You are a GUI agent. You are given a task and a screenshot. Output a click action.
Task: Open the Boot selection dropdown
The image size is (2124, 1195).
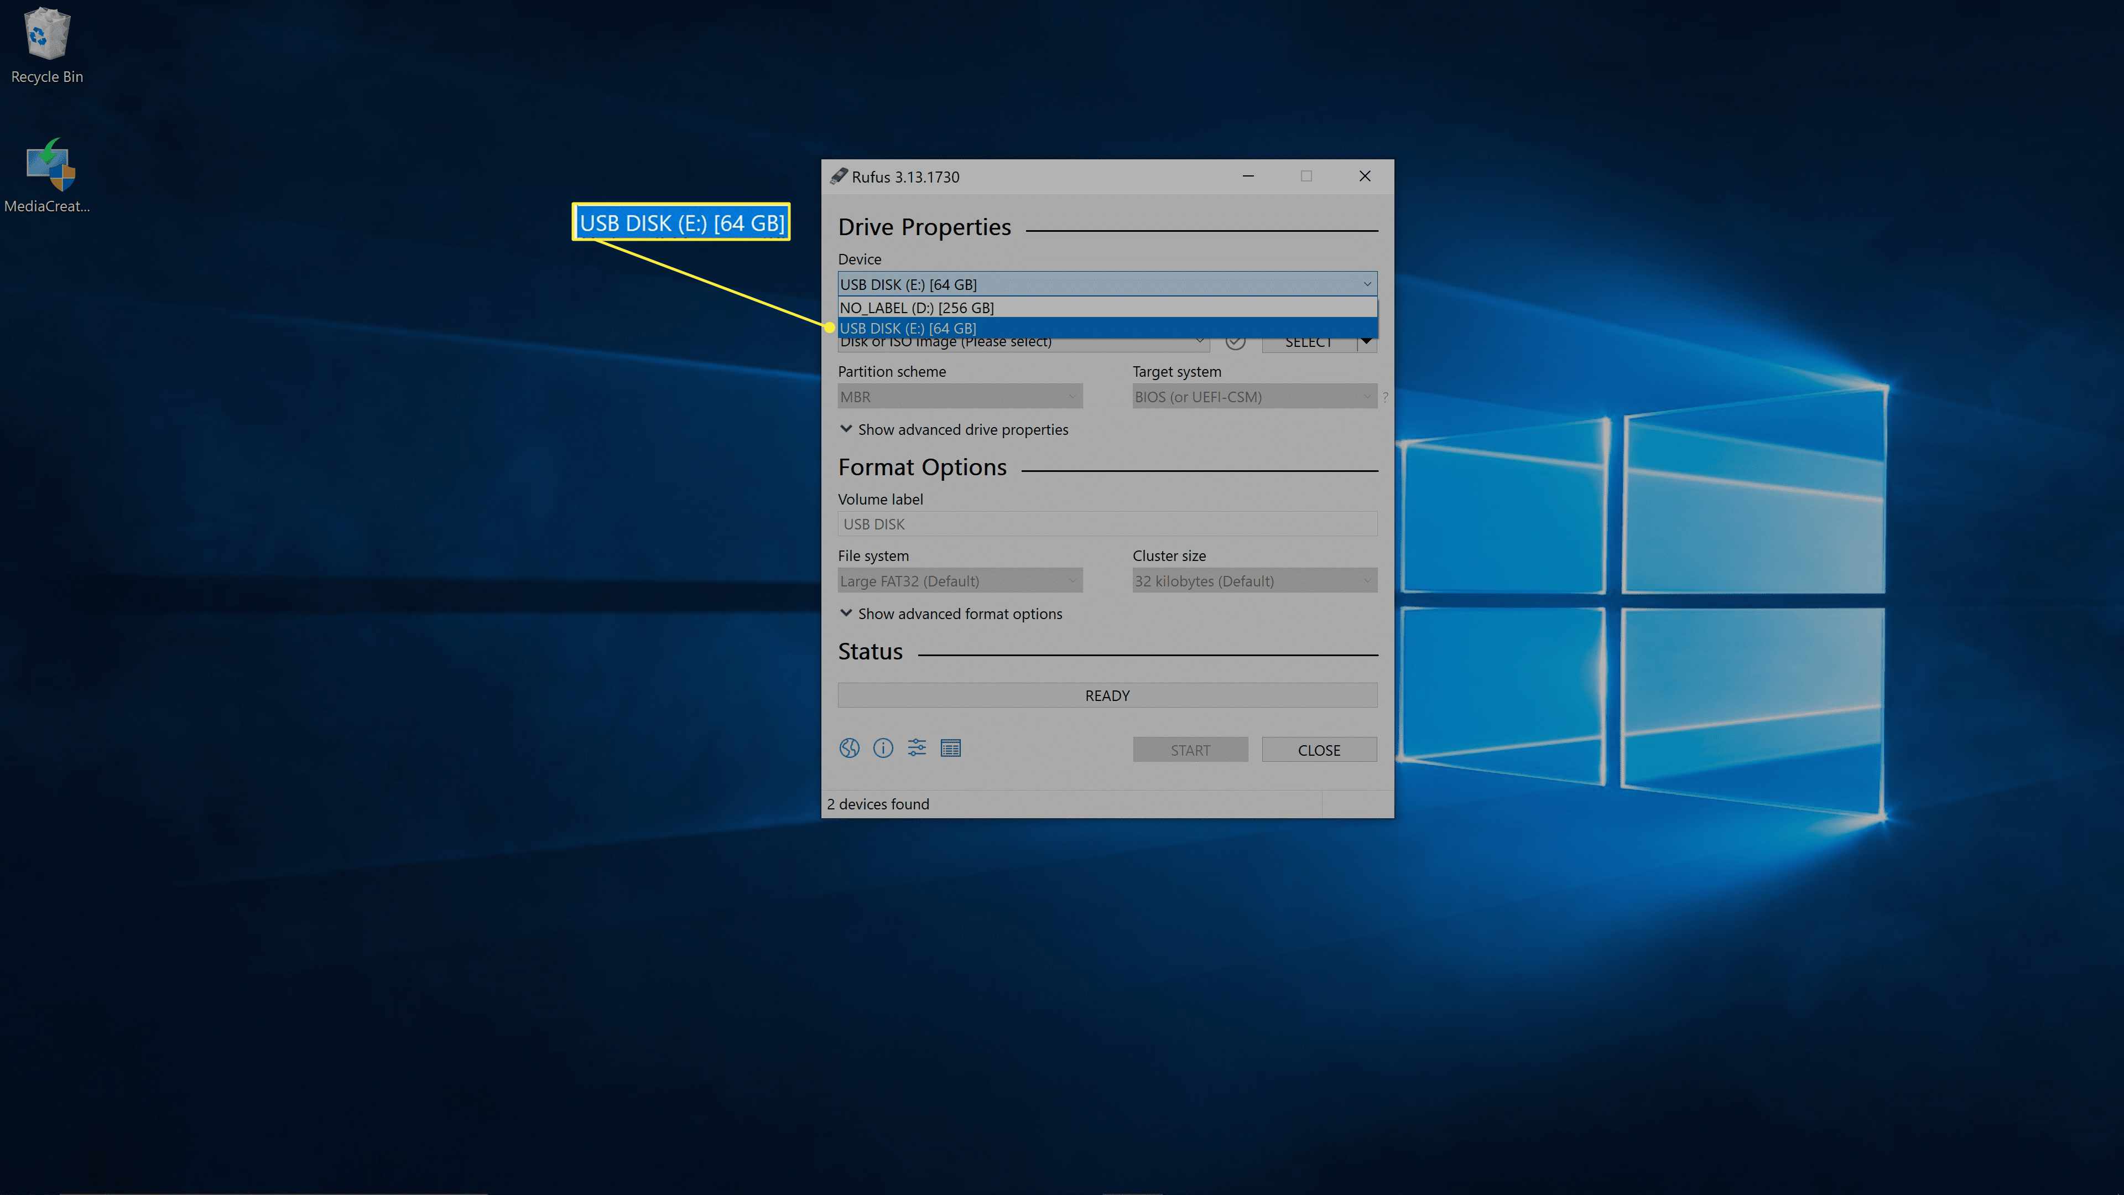coord(1023,343)
